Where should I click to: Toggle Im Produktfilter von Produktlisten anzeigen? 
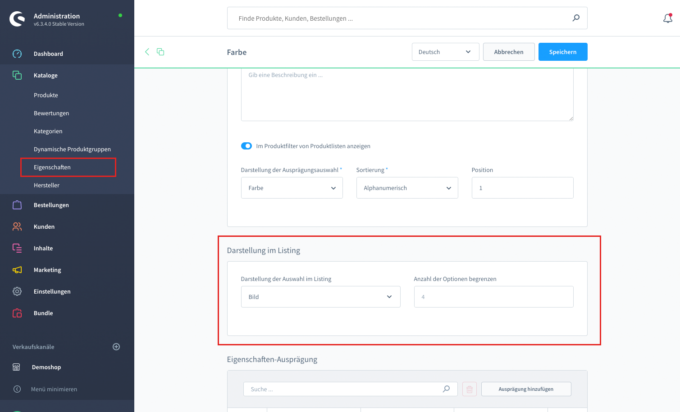coord(246,146)
